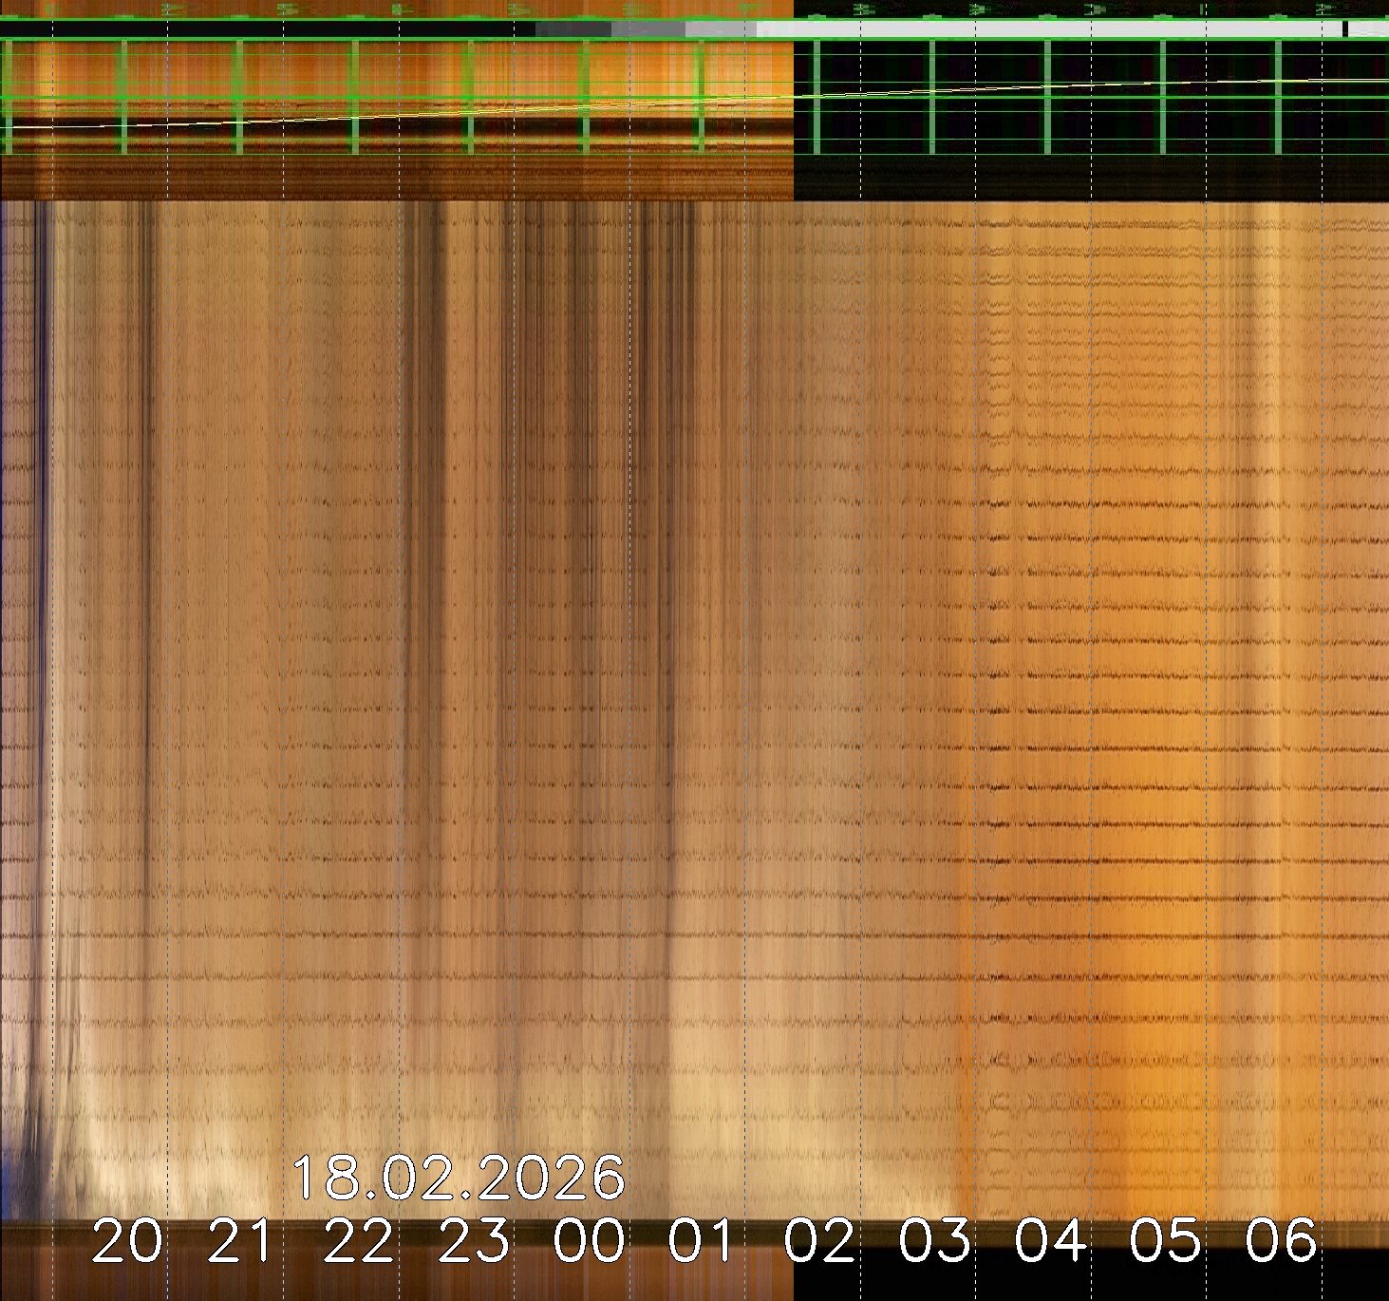
Task: Click the small black notch at bar's right end
Action: [x=1345, y=29]
